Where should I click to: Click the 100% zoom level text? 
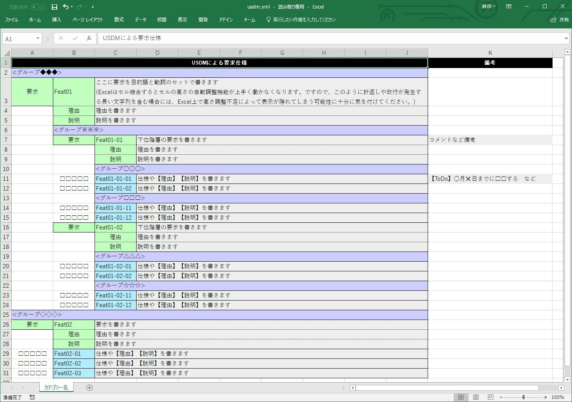tap(558, 397)
